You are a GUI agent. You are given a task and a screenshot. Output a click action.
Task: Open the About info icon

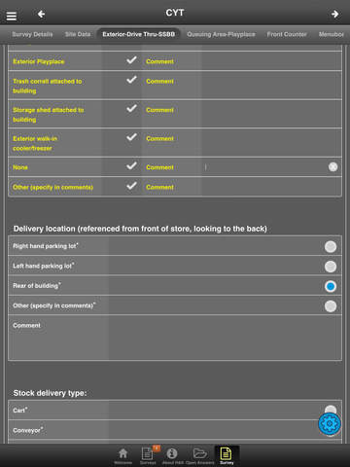pos(172,455)
